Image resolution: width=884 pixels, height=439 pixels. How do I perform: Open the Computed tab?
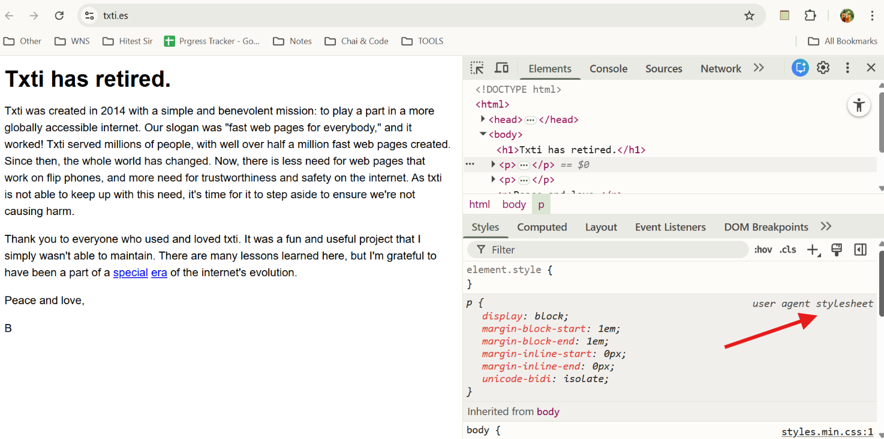pyautogui.click(x=542, y=227)
